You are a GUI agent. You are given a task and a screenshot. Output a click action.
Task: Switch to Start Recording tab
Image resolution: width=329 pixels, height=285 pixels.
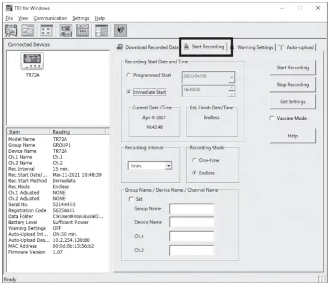click(204, 47)
